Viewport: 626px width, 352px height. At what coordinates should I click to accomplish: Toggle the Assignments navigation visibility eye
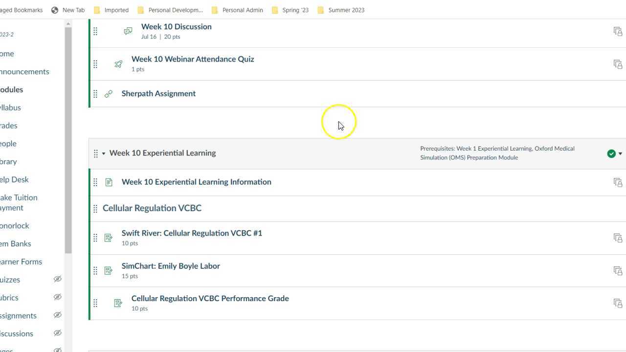click(x=57, y=315)
